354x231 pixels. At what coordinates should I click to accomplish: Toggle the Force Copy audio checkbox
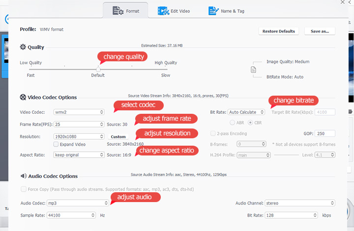tap(24, 189)
